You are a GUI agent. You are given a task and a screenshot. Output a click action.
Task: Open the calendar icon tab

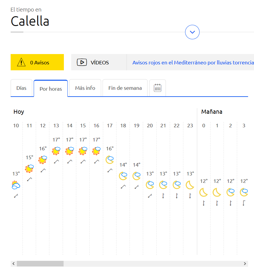[x=158, y=88]
